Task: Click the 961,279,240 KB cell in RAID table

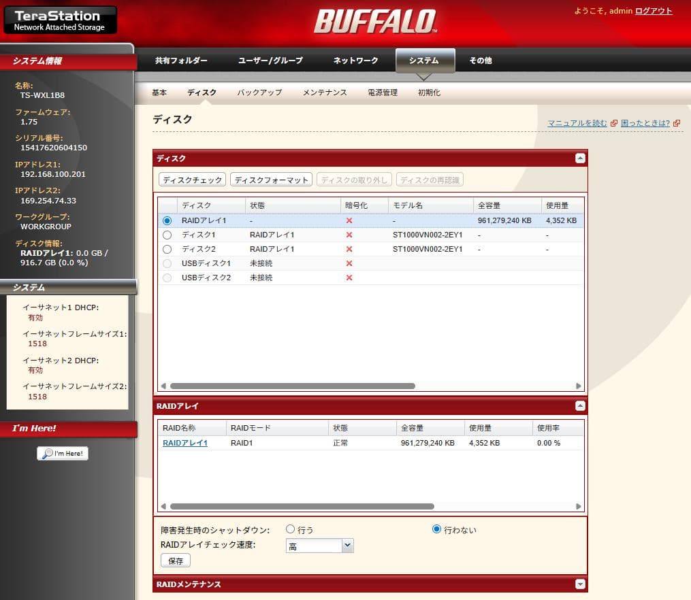Action: coord(428,443)
